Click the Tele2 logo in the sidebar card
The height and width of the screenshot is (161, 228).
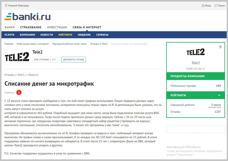pos(195,52)
